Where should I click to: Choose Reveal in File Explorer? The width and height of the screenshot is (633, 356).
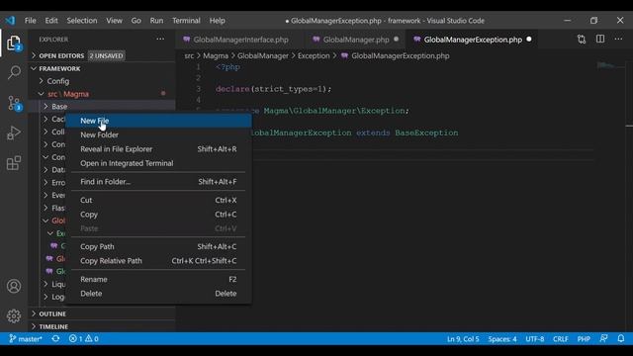pyautogui.click(x=158, y=149)
